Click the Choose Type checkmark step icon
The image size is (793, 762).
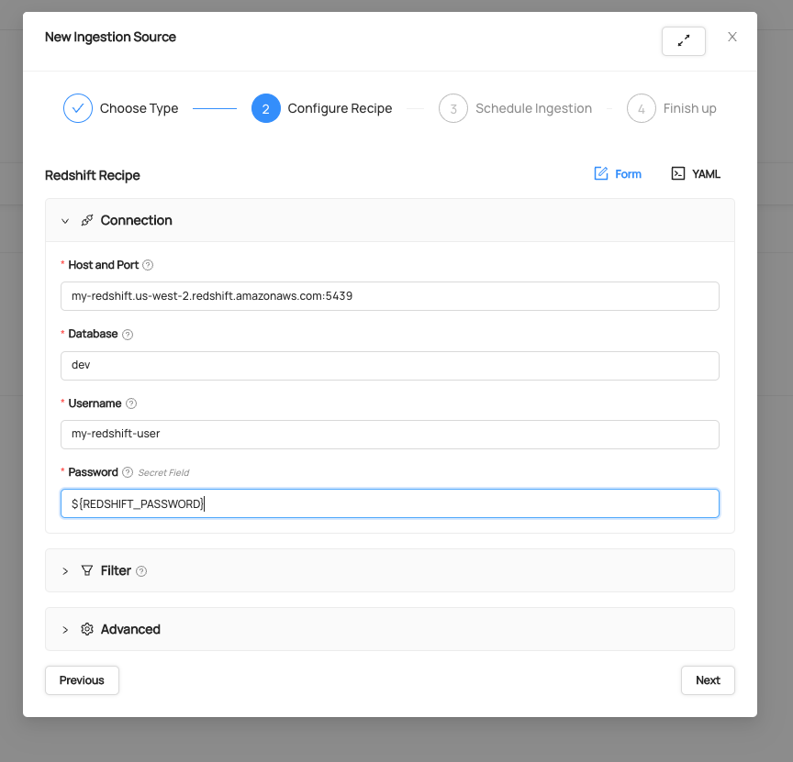coord(78,108)
